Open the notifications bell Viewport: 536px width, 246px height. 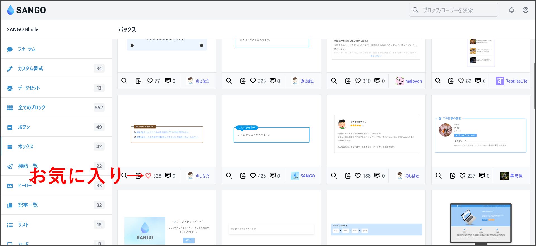(511, 10)
